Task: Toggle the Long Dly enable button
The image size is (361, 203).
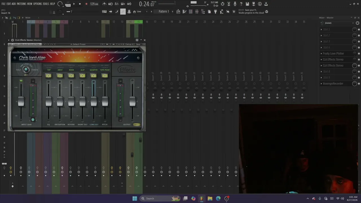Action: pyautogui.click(x=94, y=76)
